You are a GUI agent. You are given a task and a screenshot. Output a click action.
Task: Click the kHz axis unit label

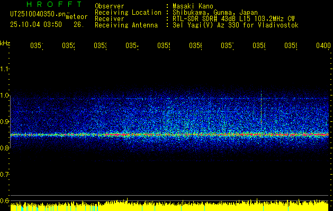(x=5, y=43)
